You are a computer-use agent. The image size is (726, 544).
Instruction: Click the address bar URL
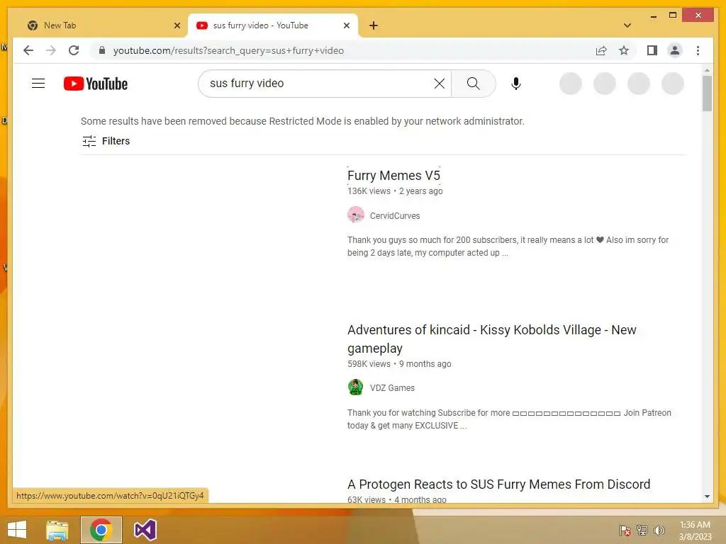click(x=228, y=50)
